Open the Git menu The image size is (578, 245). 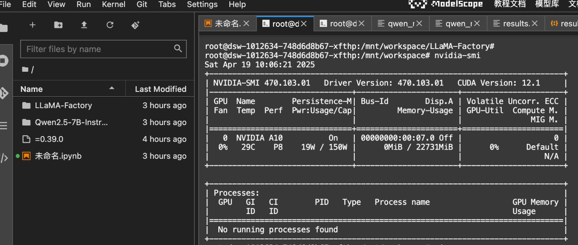142,4
